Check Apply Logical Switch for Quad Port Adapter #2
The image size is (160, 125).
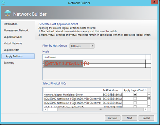[x=135, y=106]
